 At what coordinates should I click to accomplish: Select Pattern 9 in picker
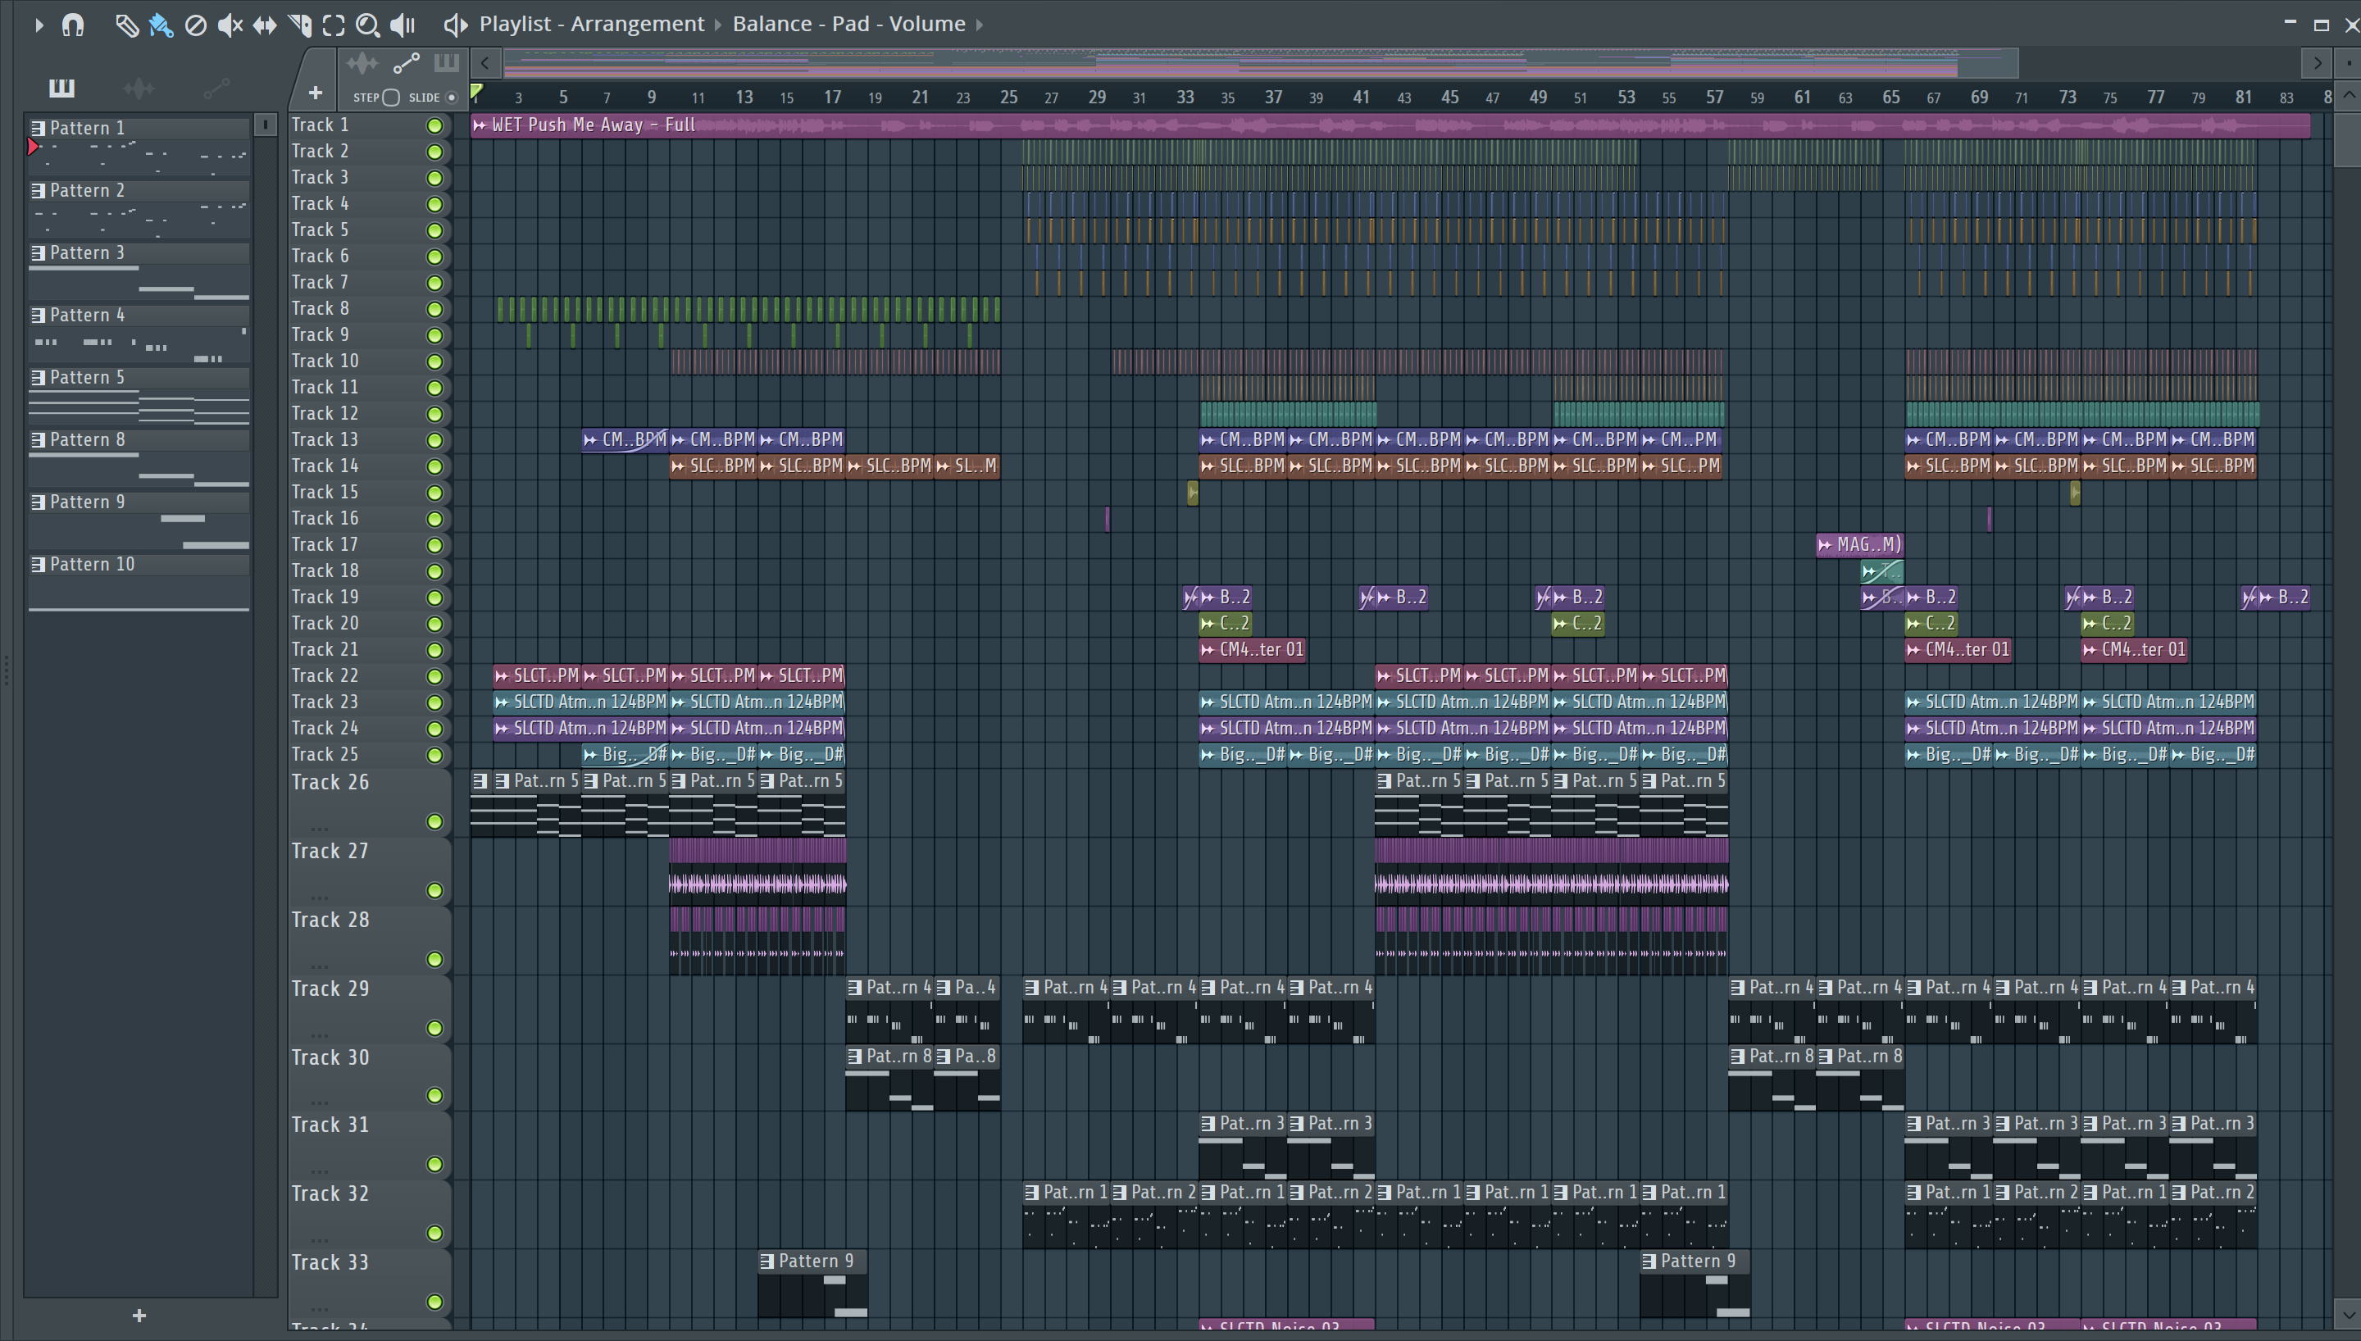click(x=139, y=502)
